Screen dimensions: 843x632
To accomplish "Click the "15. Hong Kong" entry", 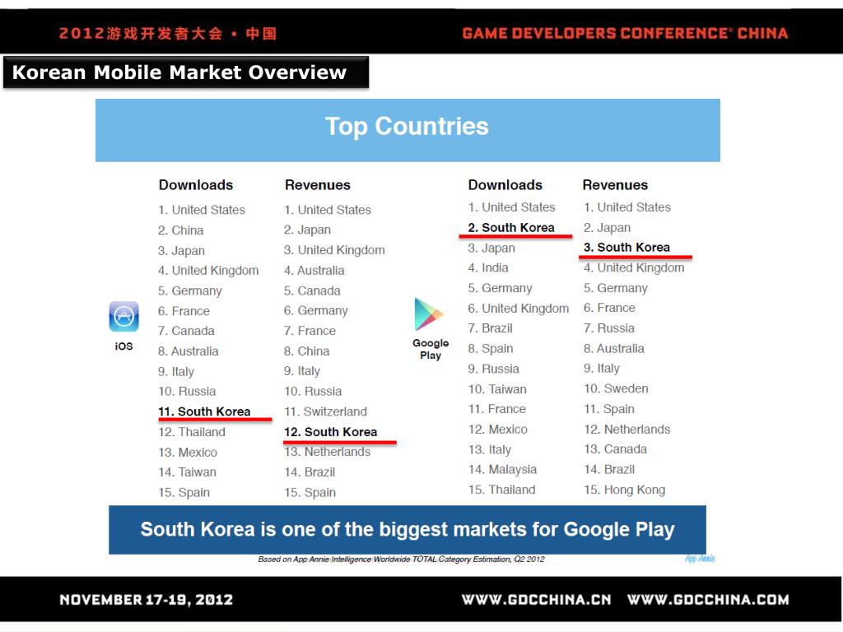I will [x=624, y=490].
